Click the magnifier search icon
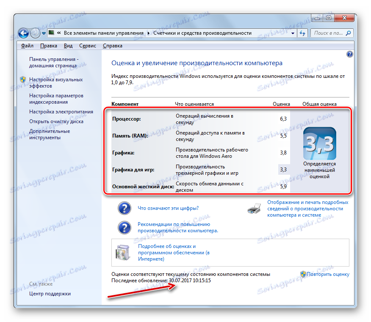The width and height of the screenshot is (371, 322). coord(349,33)
